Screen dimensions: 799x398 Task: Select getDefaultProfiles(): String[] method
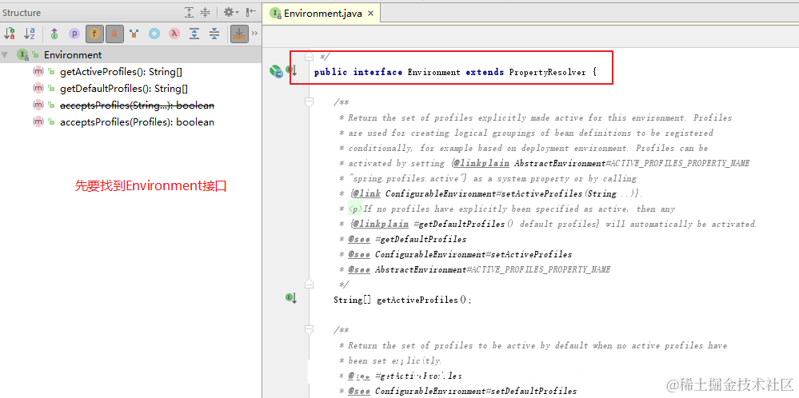point(124,89)
